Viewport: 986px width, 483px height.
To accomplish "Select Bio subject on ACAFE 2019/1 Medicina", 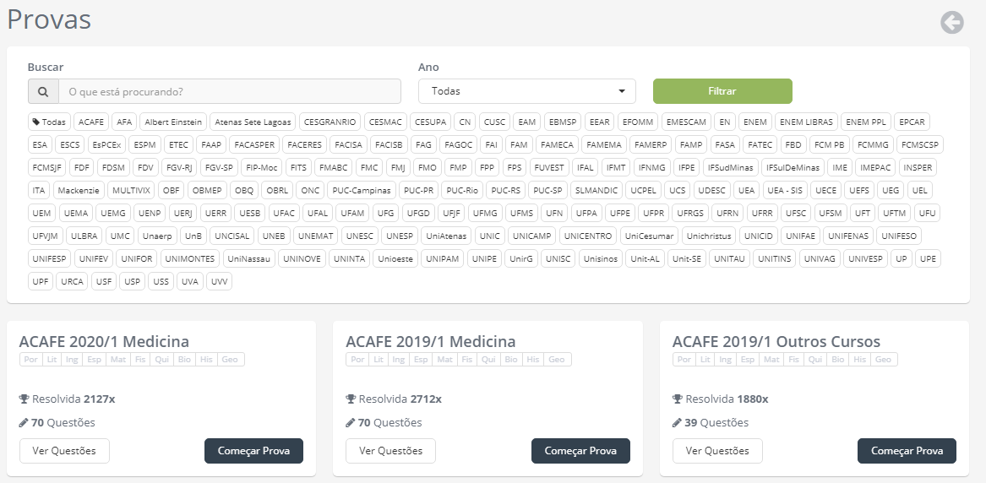I will 510,359.
